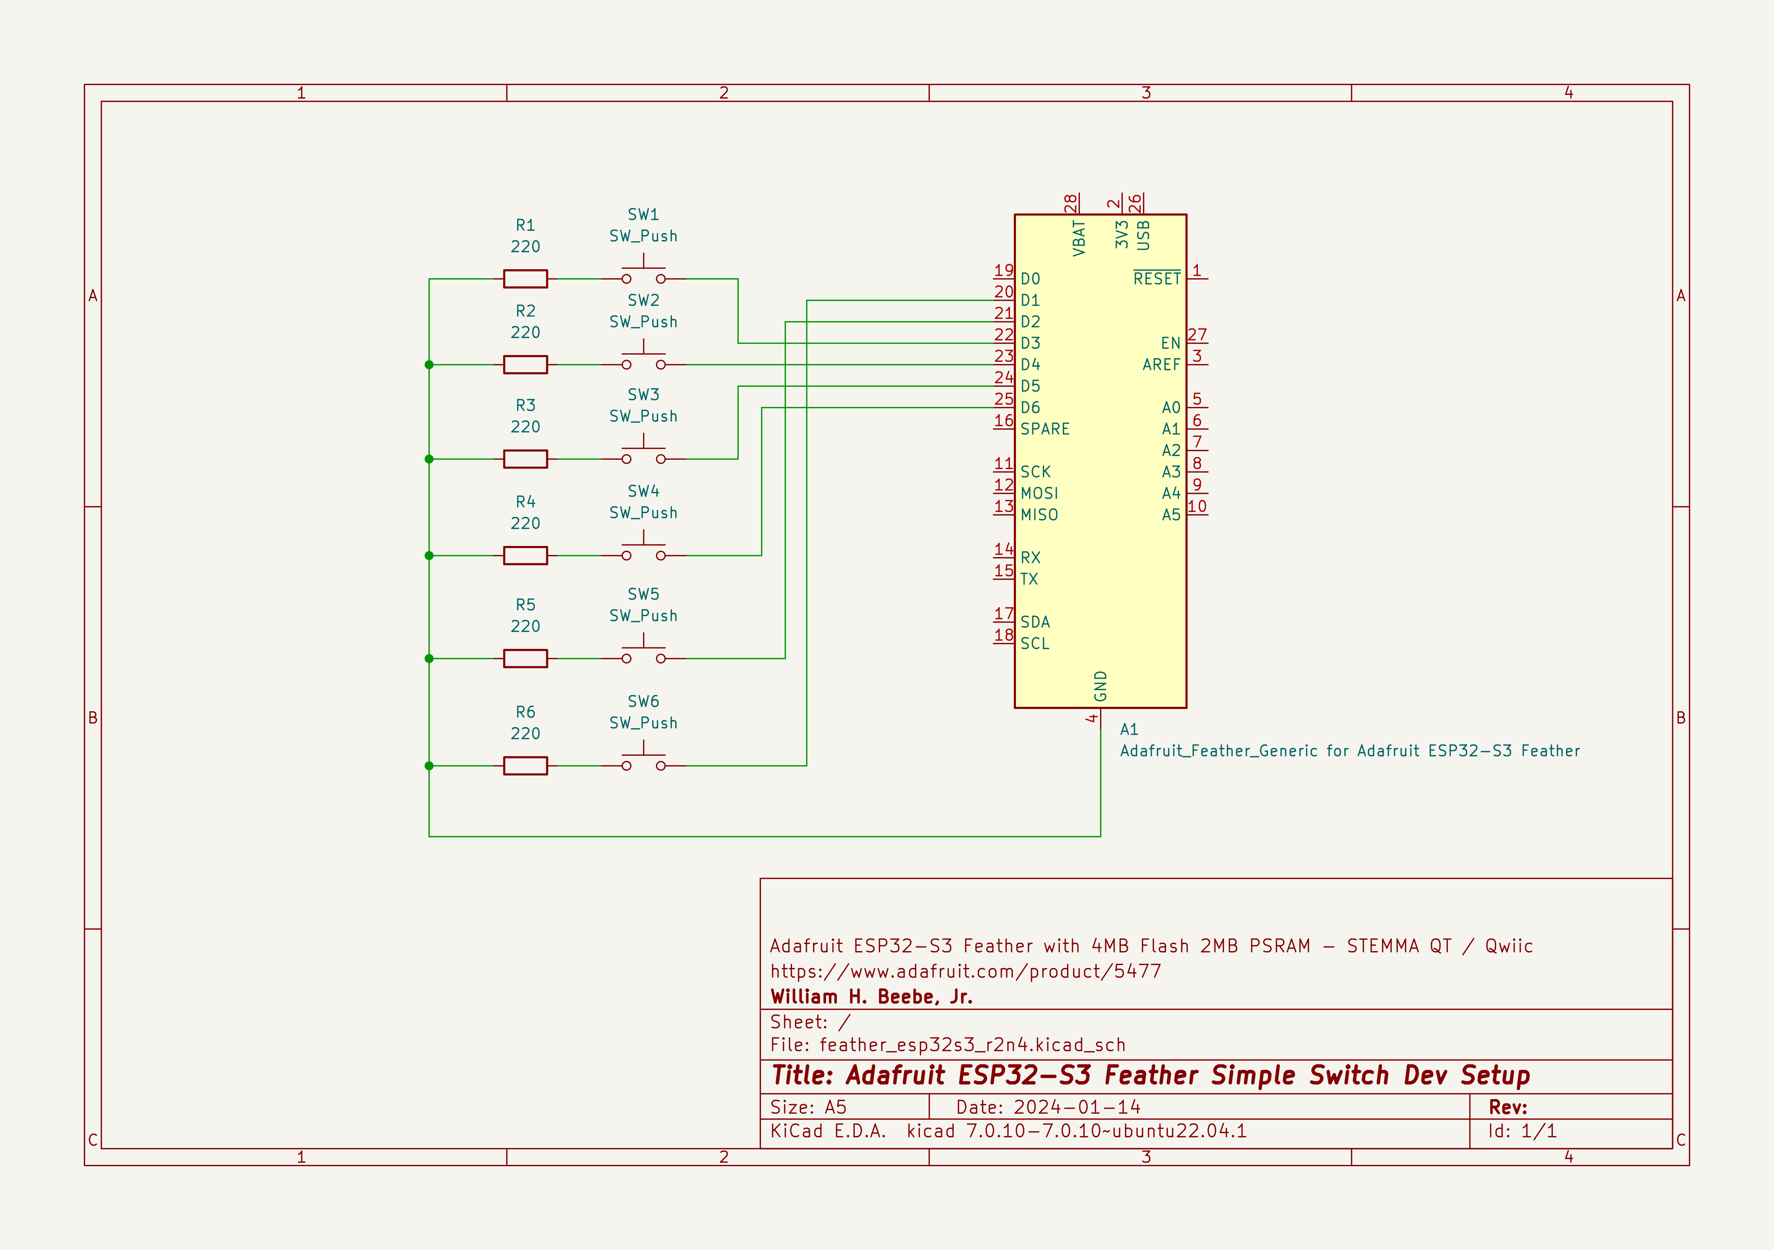Click the MISO pin label
1774x1250 pixels.
click(x=1040, y=515)
